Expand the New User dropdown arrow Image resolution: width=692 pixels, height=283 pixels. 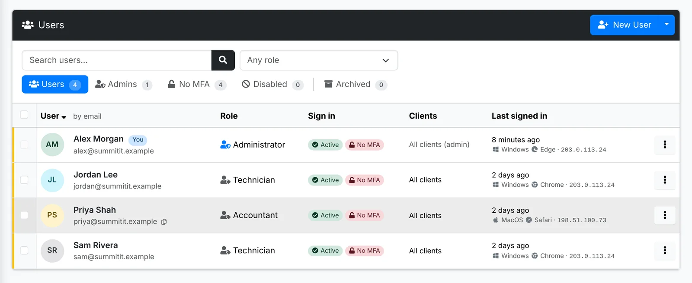point(666,25)
